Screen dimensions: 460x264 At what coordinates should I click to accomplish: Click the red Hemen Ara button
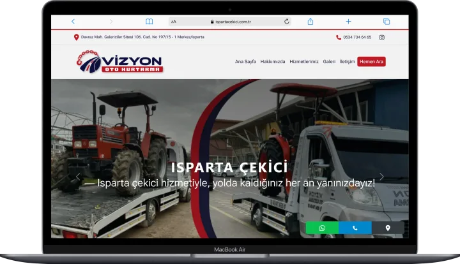click(371, 61)
